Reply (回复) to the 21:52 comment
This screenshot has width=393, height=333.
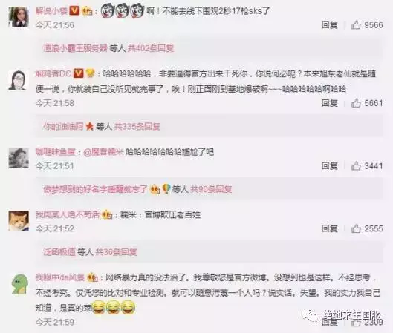click(330, 228)
